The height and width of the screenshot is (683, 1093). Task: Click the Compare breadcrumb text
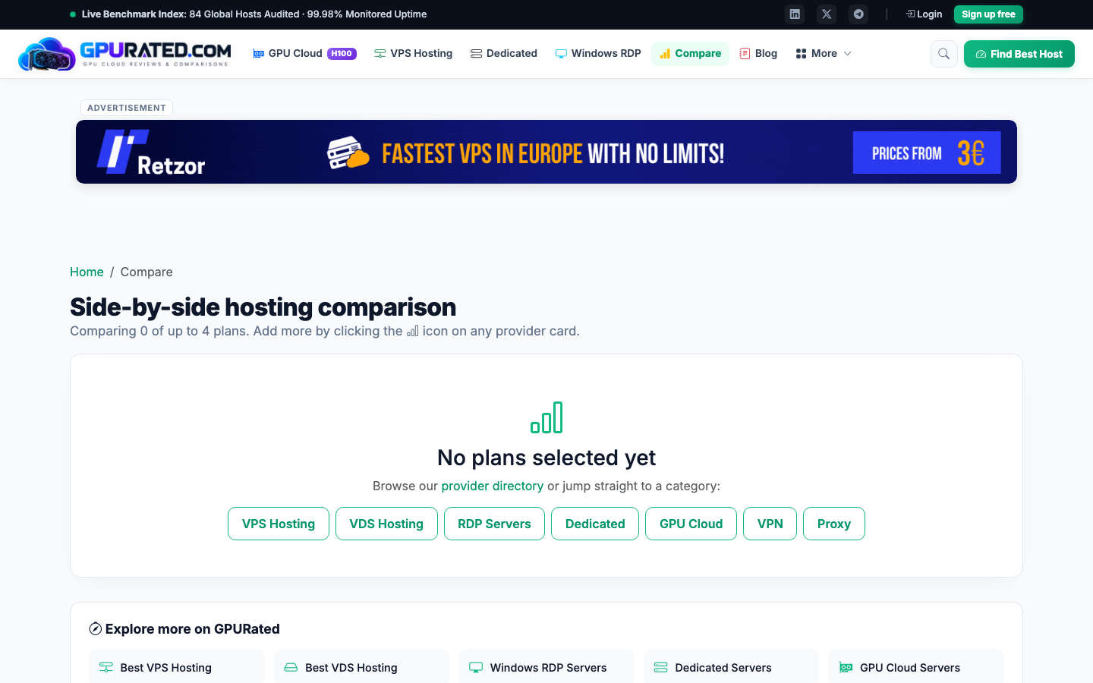point(146,272)
